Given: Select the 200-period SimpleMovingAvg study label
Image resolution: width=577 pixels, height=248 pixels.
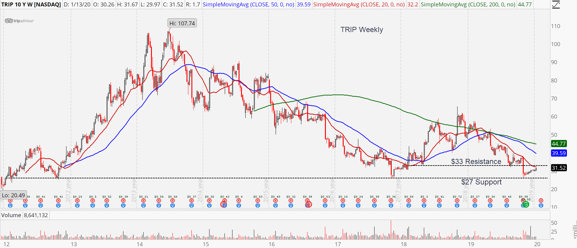Looking at the screenshot, I should (x=468, y=5).
